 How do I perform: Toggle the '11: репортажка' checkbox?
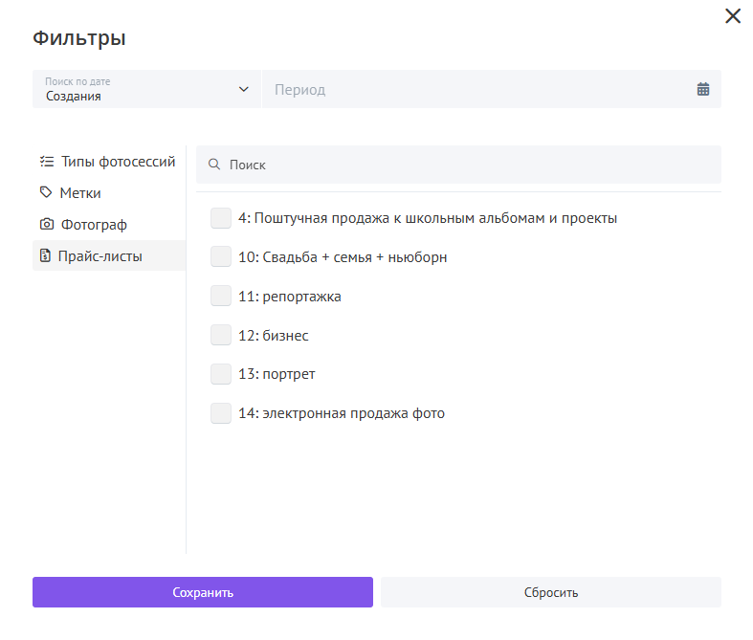tap(221, 297)
